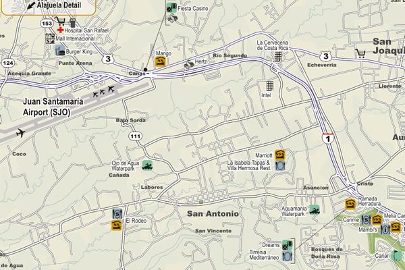
Task: Select the Mall Internacional text label
Action: (75, 38)
